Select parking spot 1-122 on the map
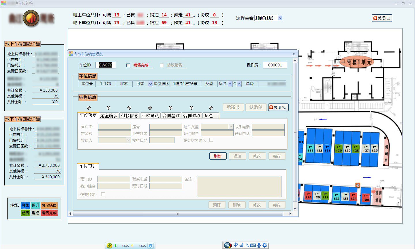Screen dimensions: 415x249 336,197
